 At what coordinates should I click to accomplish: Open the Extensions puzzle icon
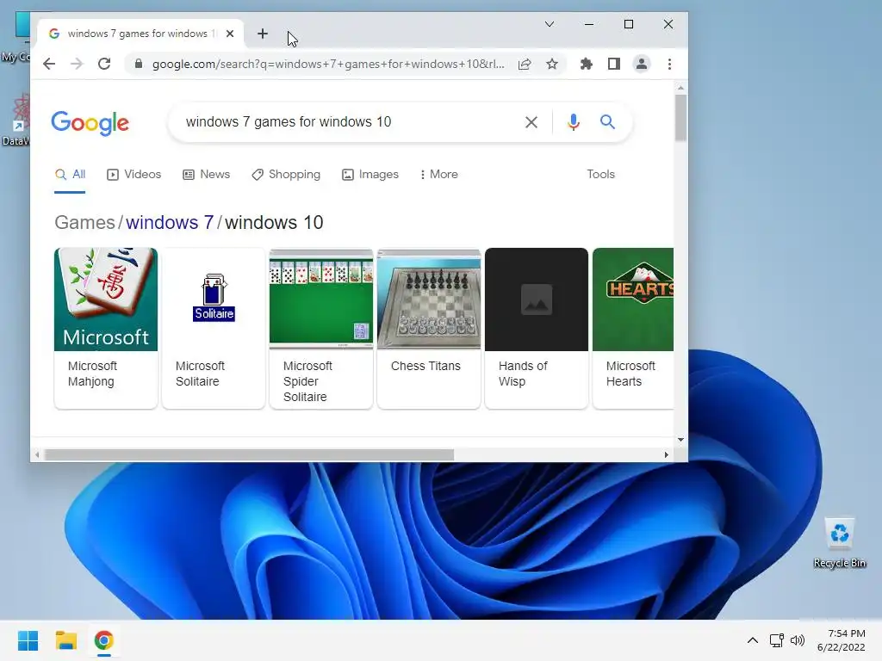[586, 64]
